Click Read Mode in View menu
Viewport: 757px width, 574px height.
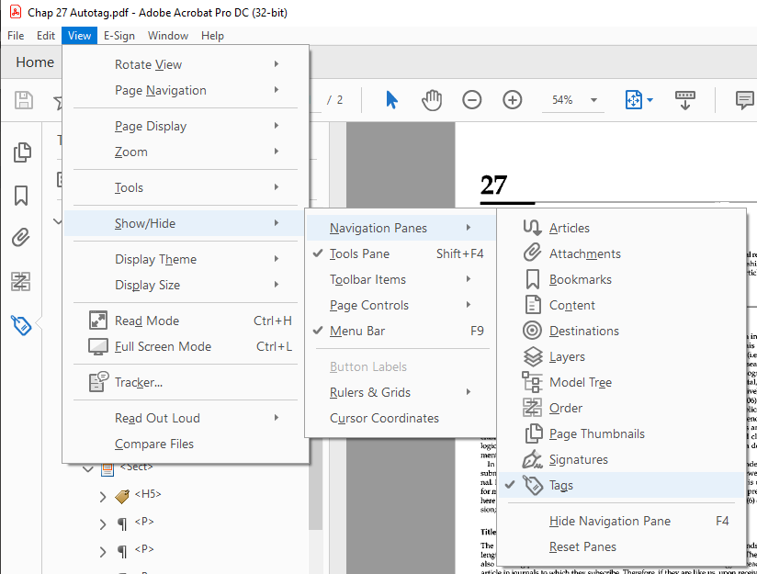(x=186, y=321)
